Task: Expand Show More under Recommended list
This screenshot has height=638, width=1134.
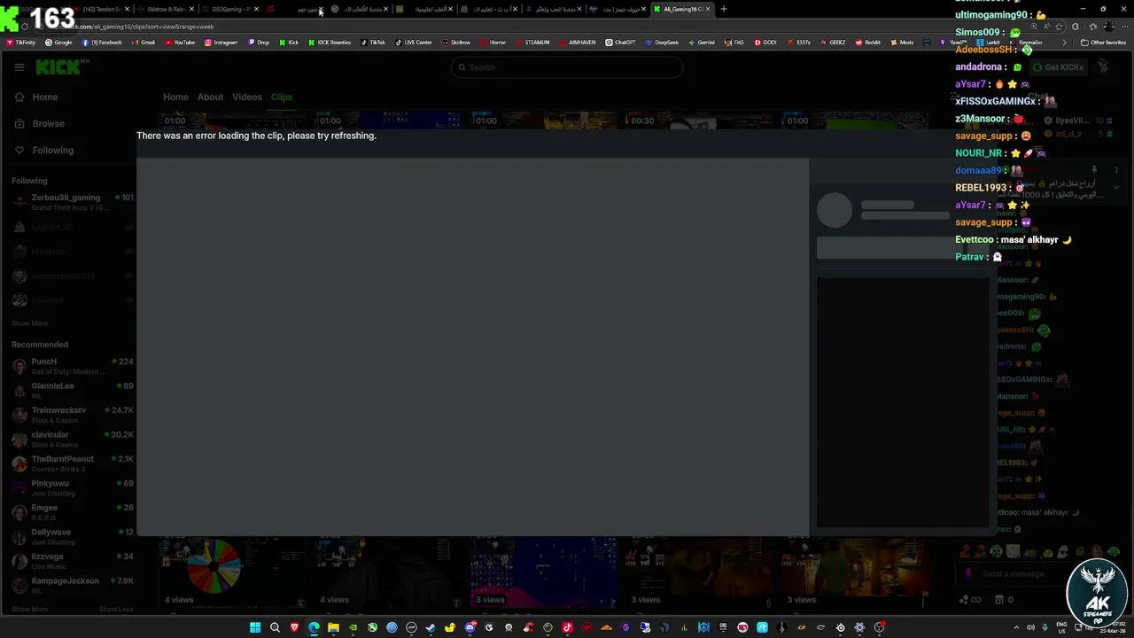Action: (x=29, y=610)
